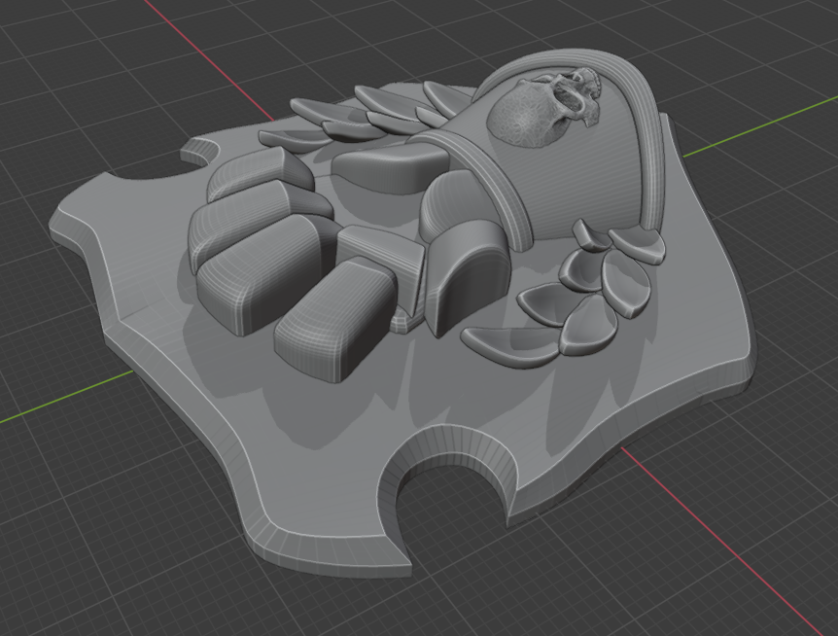This screenshot has height=636, width=838.
Task: Select the skull ornament on the model
Action: point(544,107)
